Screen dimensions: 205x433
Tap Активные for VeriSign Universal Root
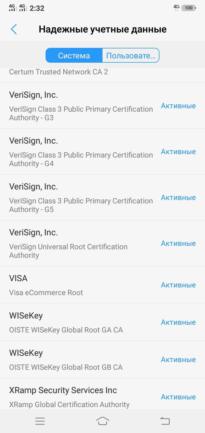178,243
